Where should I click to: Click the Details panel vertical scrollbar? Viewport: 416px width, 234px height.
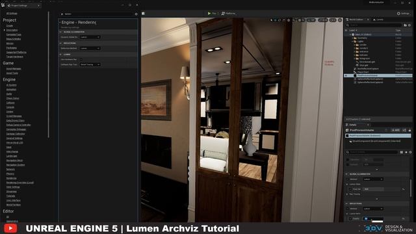point(411,188)
